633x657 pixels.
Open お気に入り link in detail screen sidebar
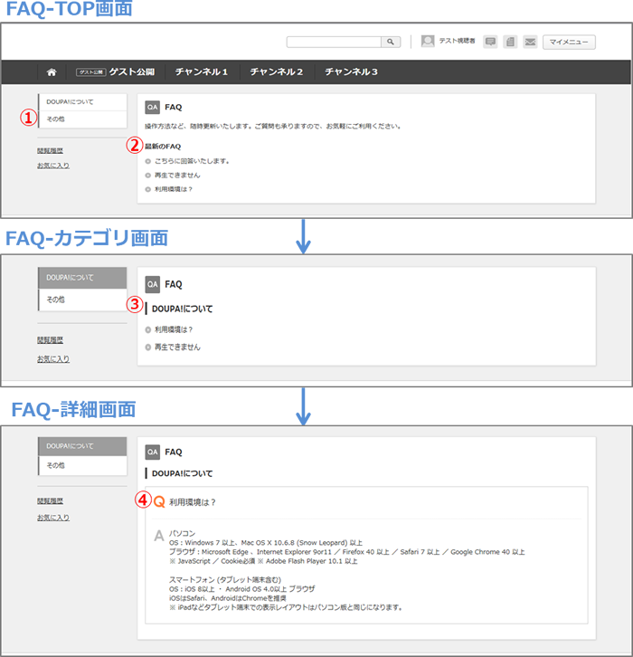(x=53, y=518)
